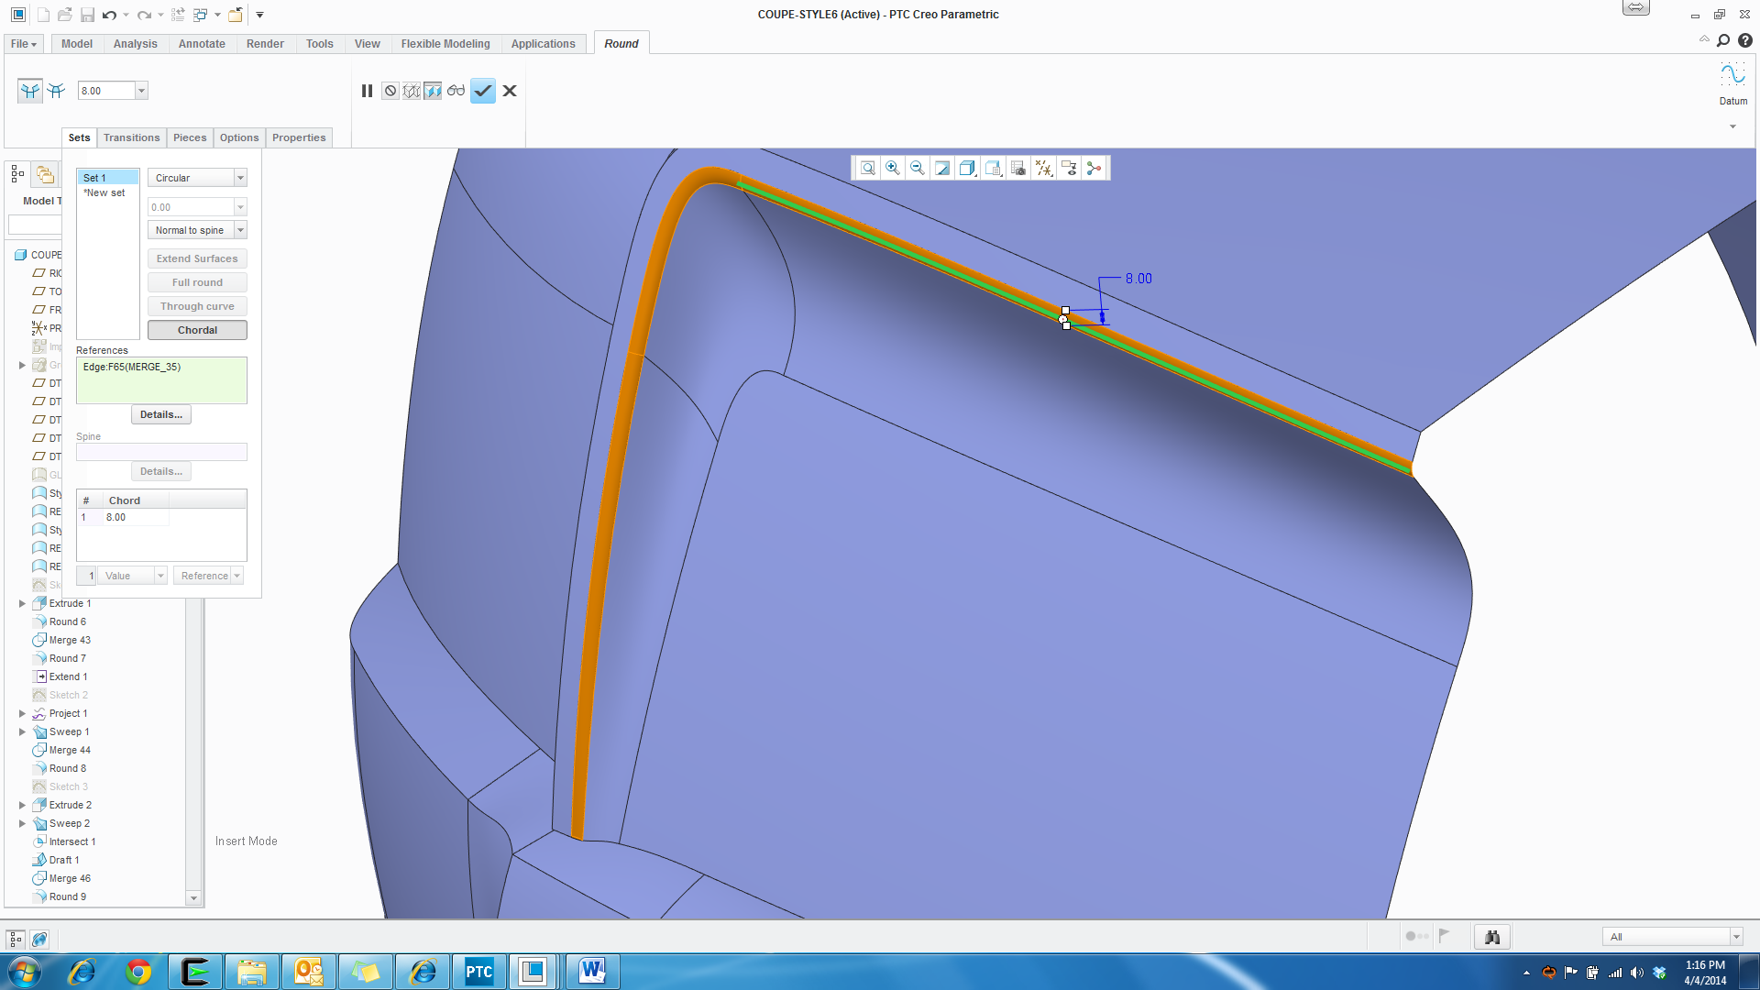Cancel round with X icon
This screenshot has width=1760, height=990.
click(510, 91)
